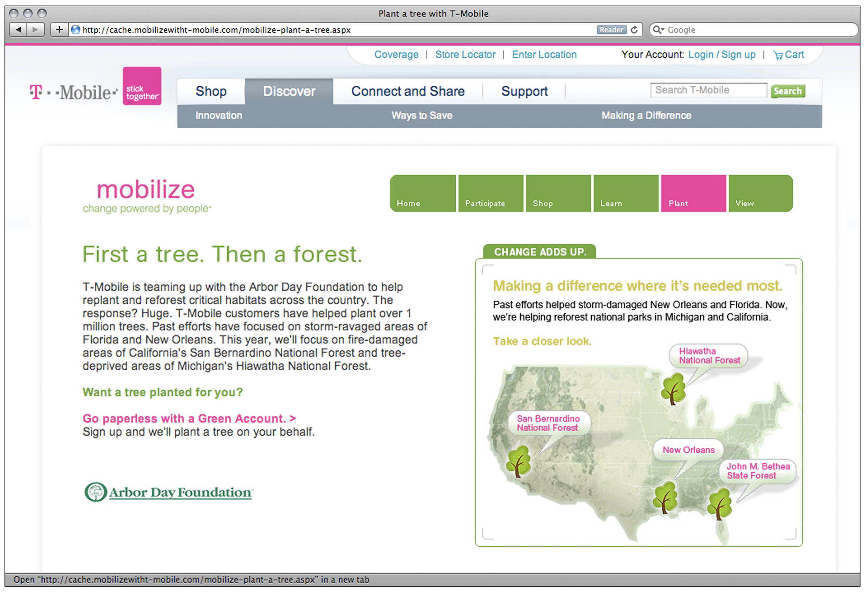Click the reload page icon
Screen dimensions: 865x594
634,30
